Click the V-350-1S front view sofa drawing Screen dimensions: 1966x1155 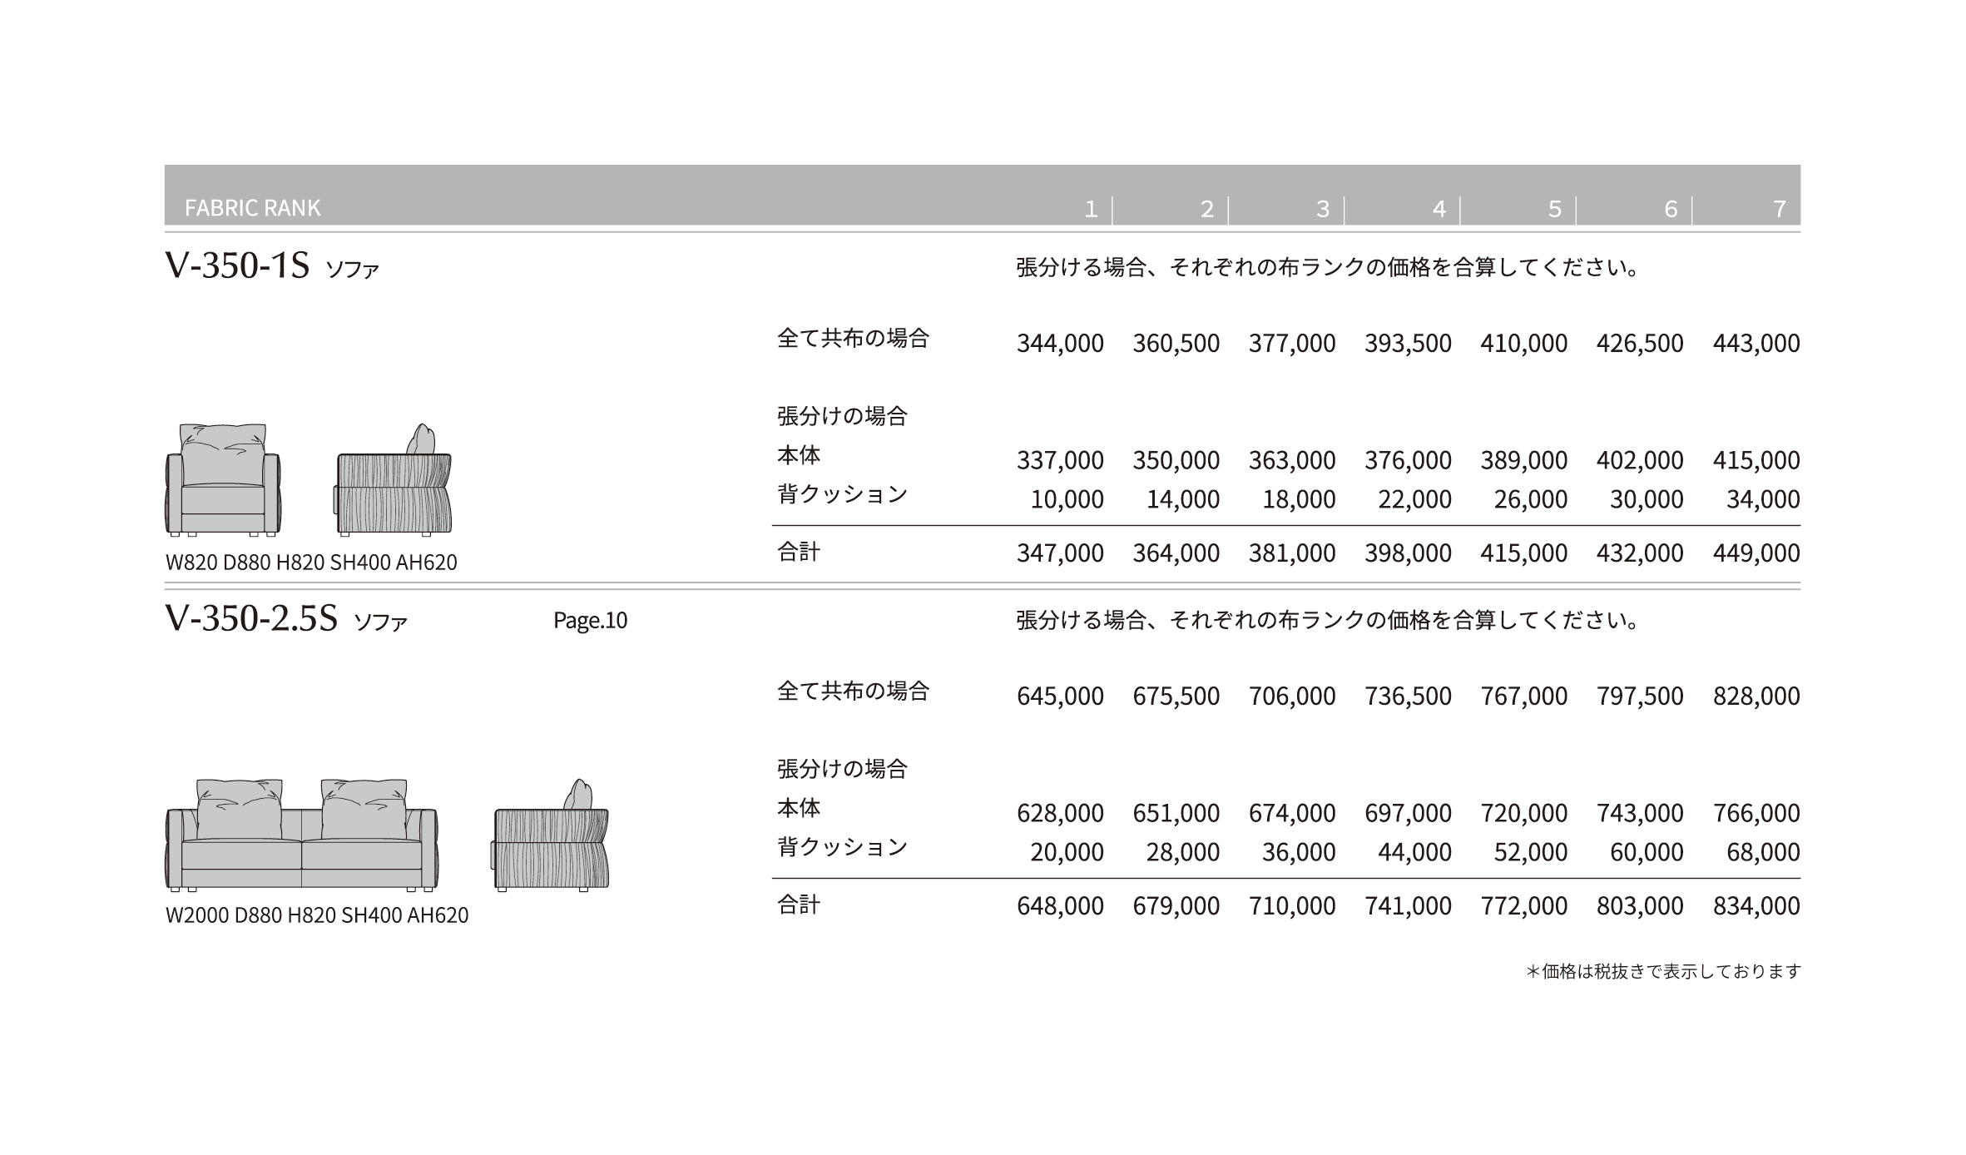pyautogui.click(x=223, y=480)
